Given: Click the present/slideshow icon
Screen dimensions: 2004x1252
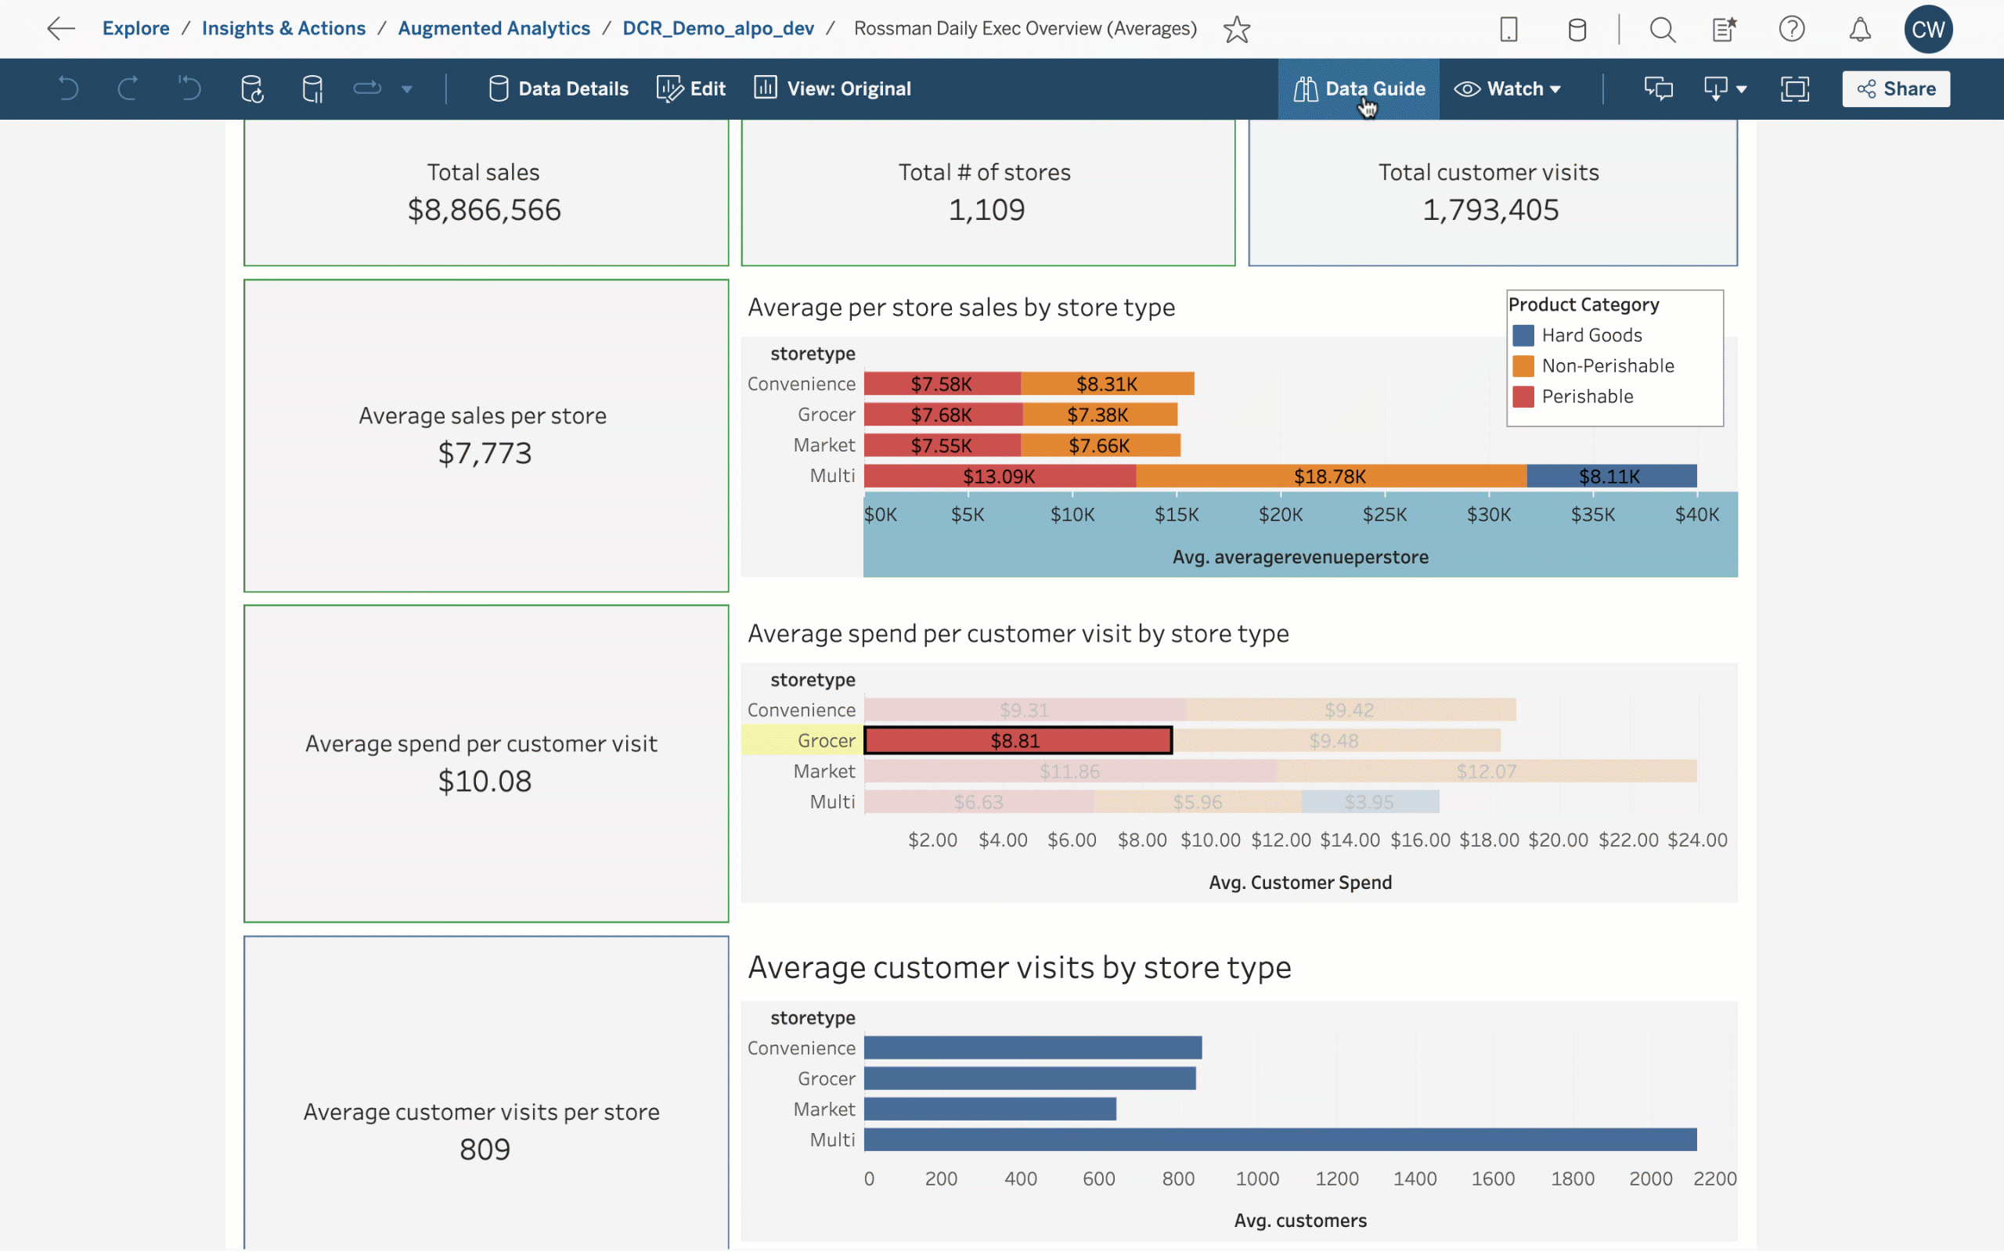Looking at the screenshot, I should click(1793, 88).
